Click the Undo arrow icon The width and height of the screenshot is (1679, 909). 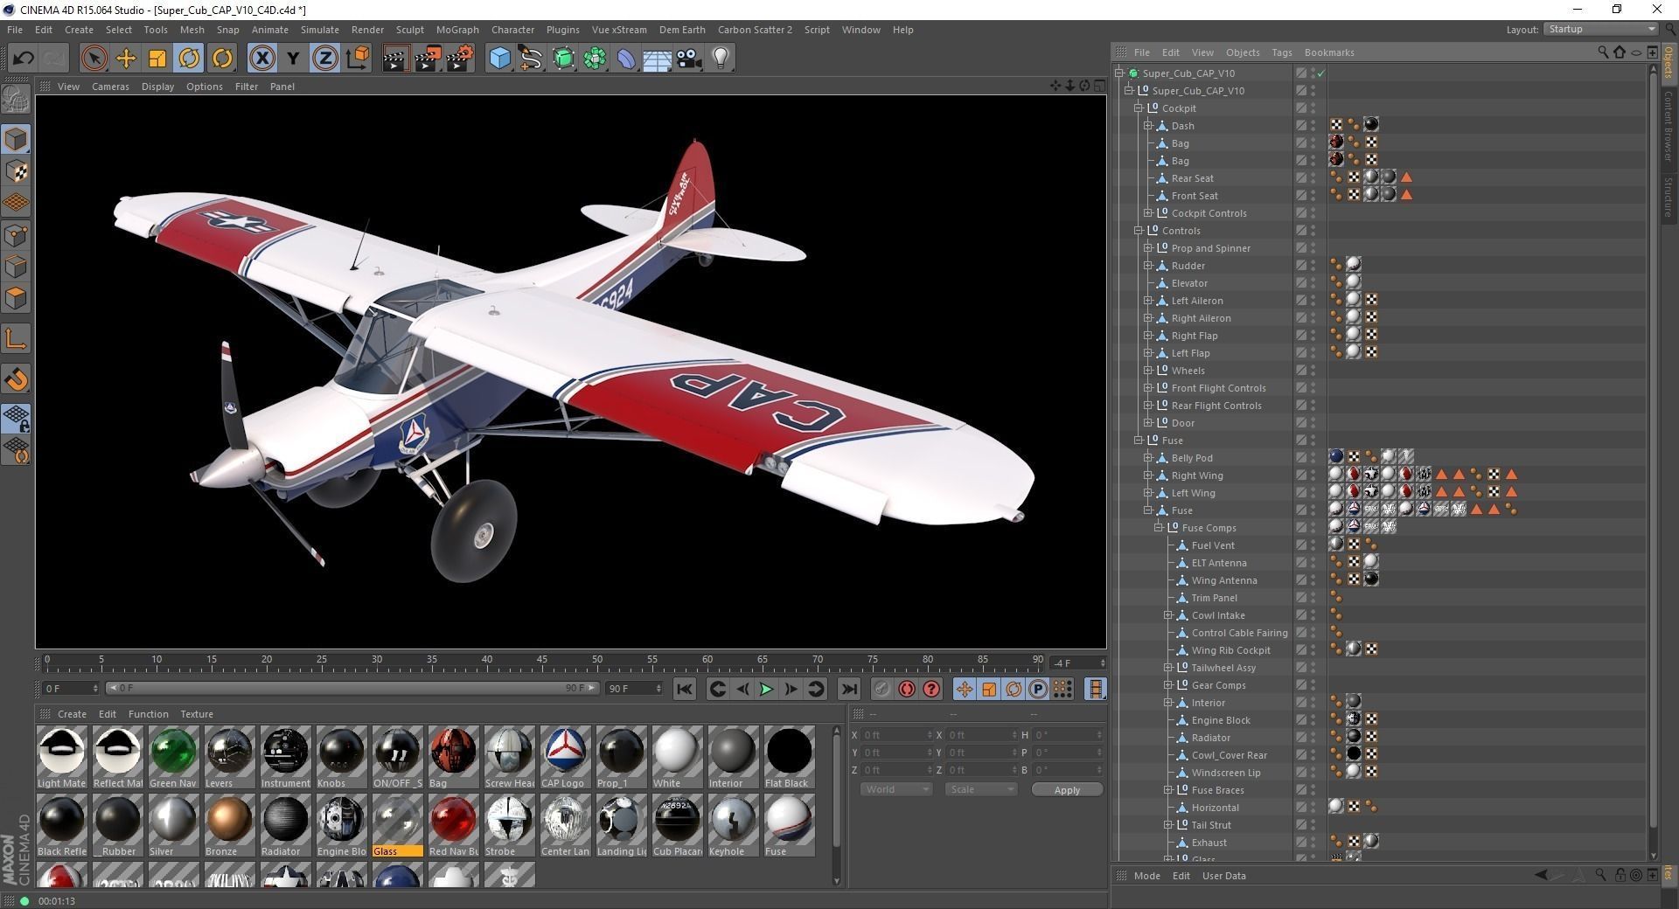pyautogui.click(x=23, y=59)
